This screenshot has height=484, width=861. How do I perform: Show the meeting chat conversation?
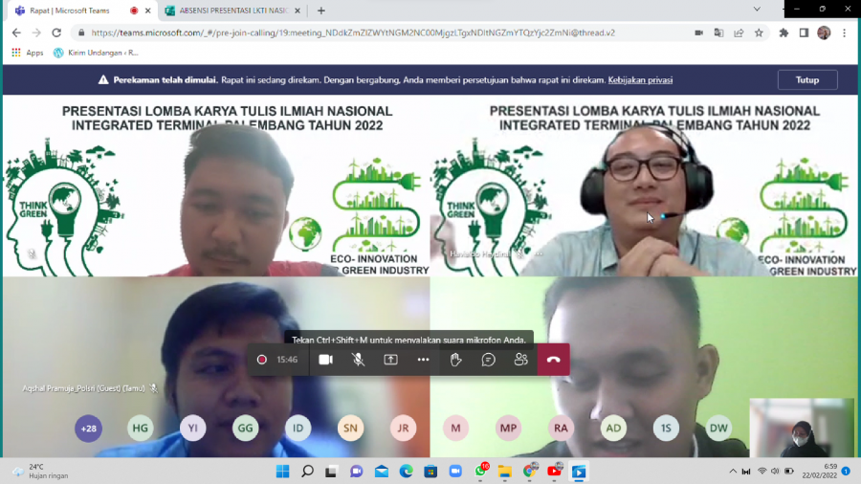click(x=488, y=360)
